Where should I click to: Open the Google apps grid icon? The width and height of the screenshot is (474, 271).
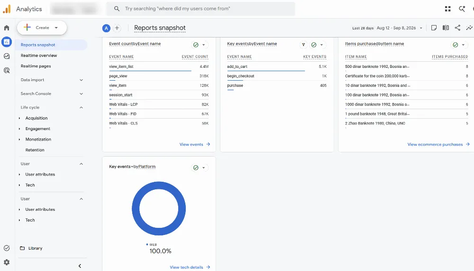(448, 9)
